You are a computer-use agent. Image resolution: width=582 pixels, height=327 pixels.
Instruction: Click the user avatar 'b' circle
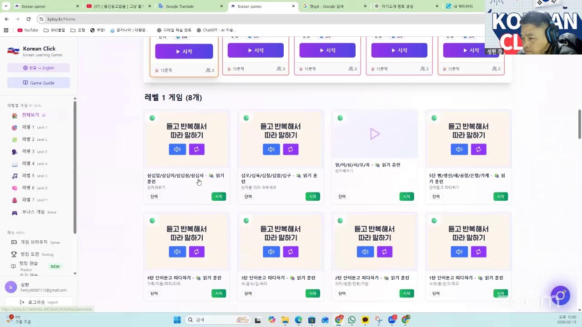11,287
